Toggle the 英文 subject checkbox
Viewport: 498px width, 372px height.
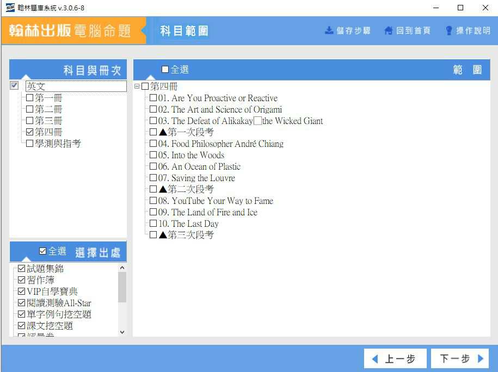[x=14, y=85]
